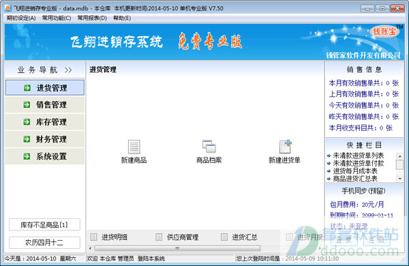
Task: Click status bar 欢迎 本仓库 管理员 text
Action: click(125, 258)
